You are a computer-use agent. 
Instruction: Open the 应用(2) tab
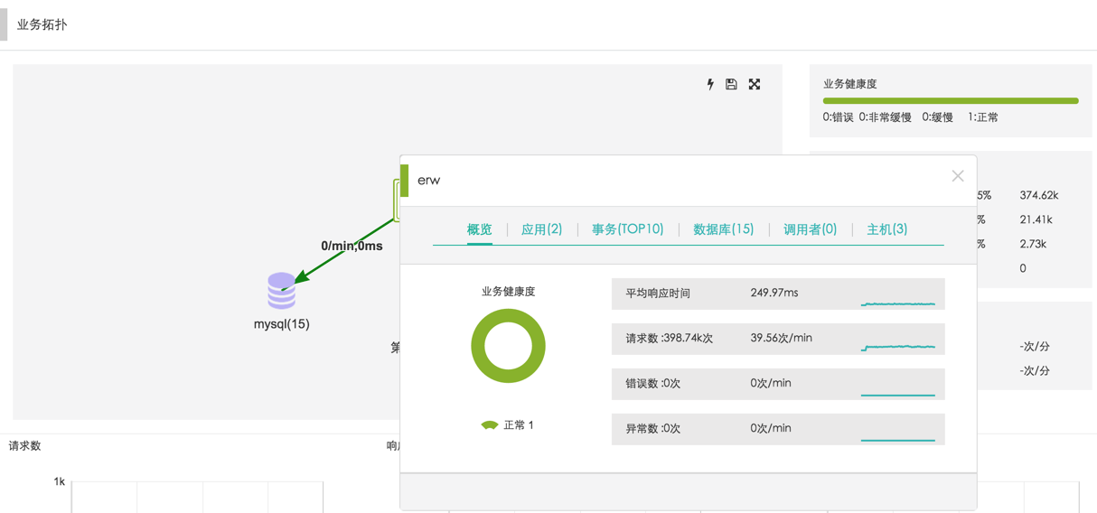pos(541,229)
